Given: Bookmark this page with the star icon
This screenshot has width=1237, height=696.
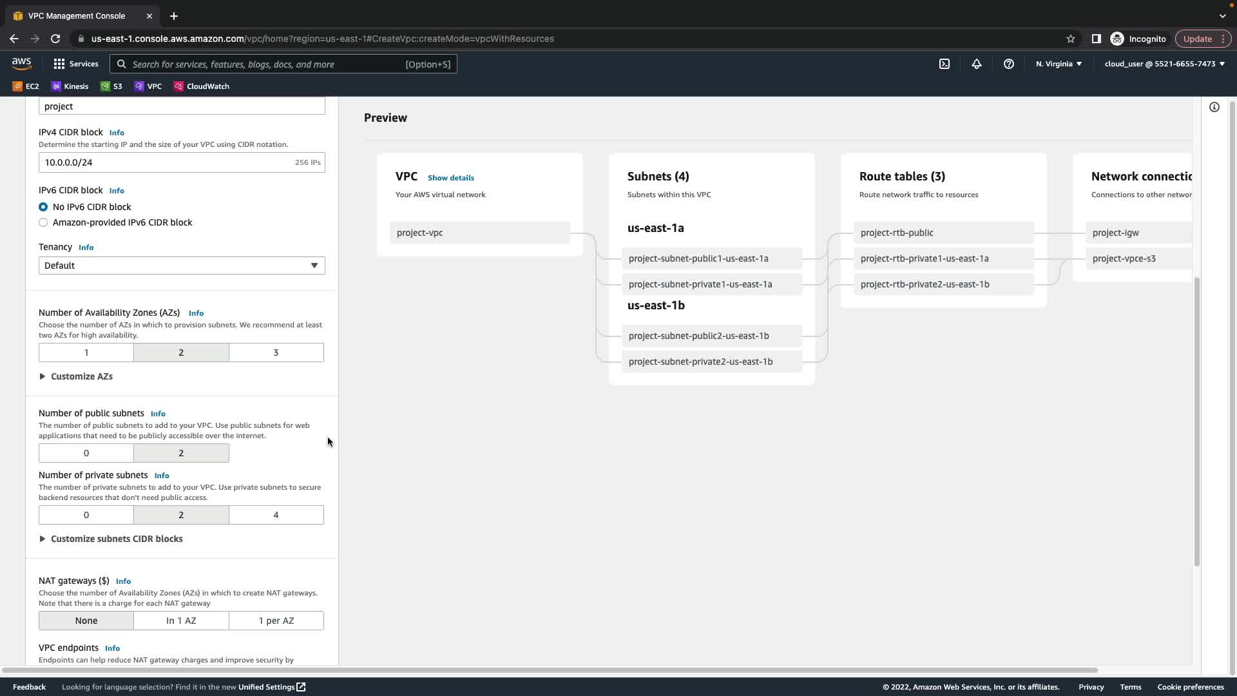Looking at the screenshot, I should pos(1070,39).
